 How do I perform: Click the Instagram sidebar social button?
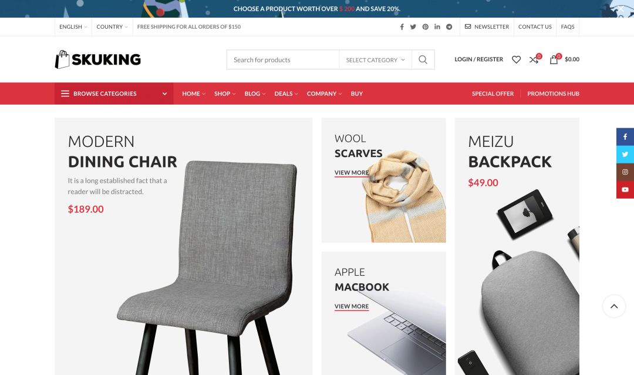point(625,172)
